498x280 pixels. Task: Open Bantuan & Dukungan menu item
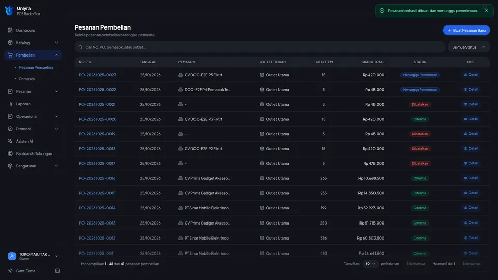[x=33, y=153]
